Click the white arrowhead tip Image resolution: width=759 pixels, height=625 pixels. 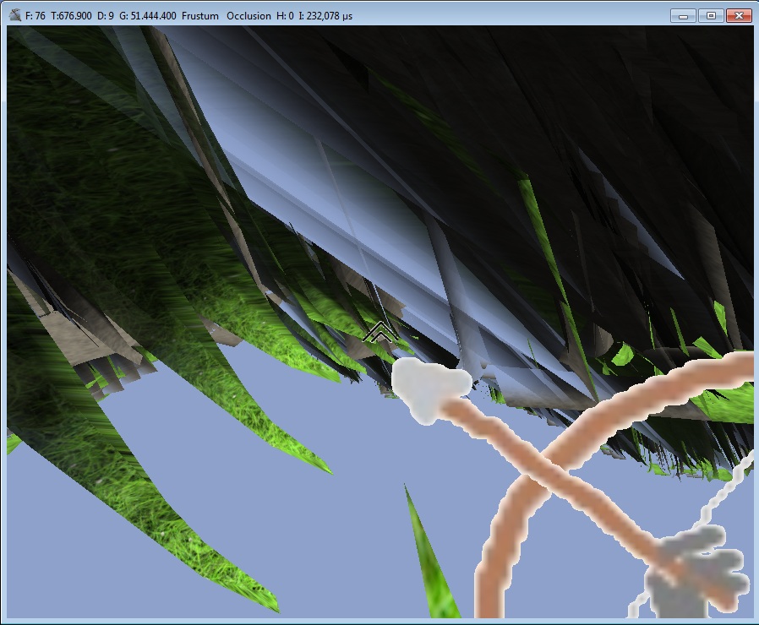pyautogui.click(x=429, y=388)
